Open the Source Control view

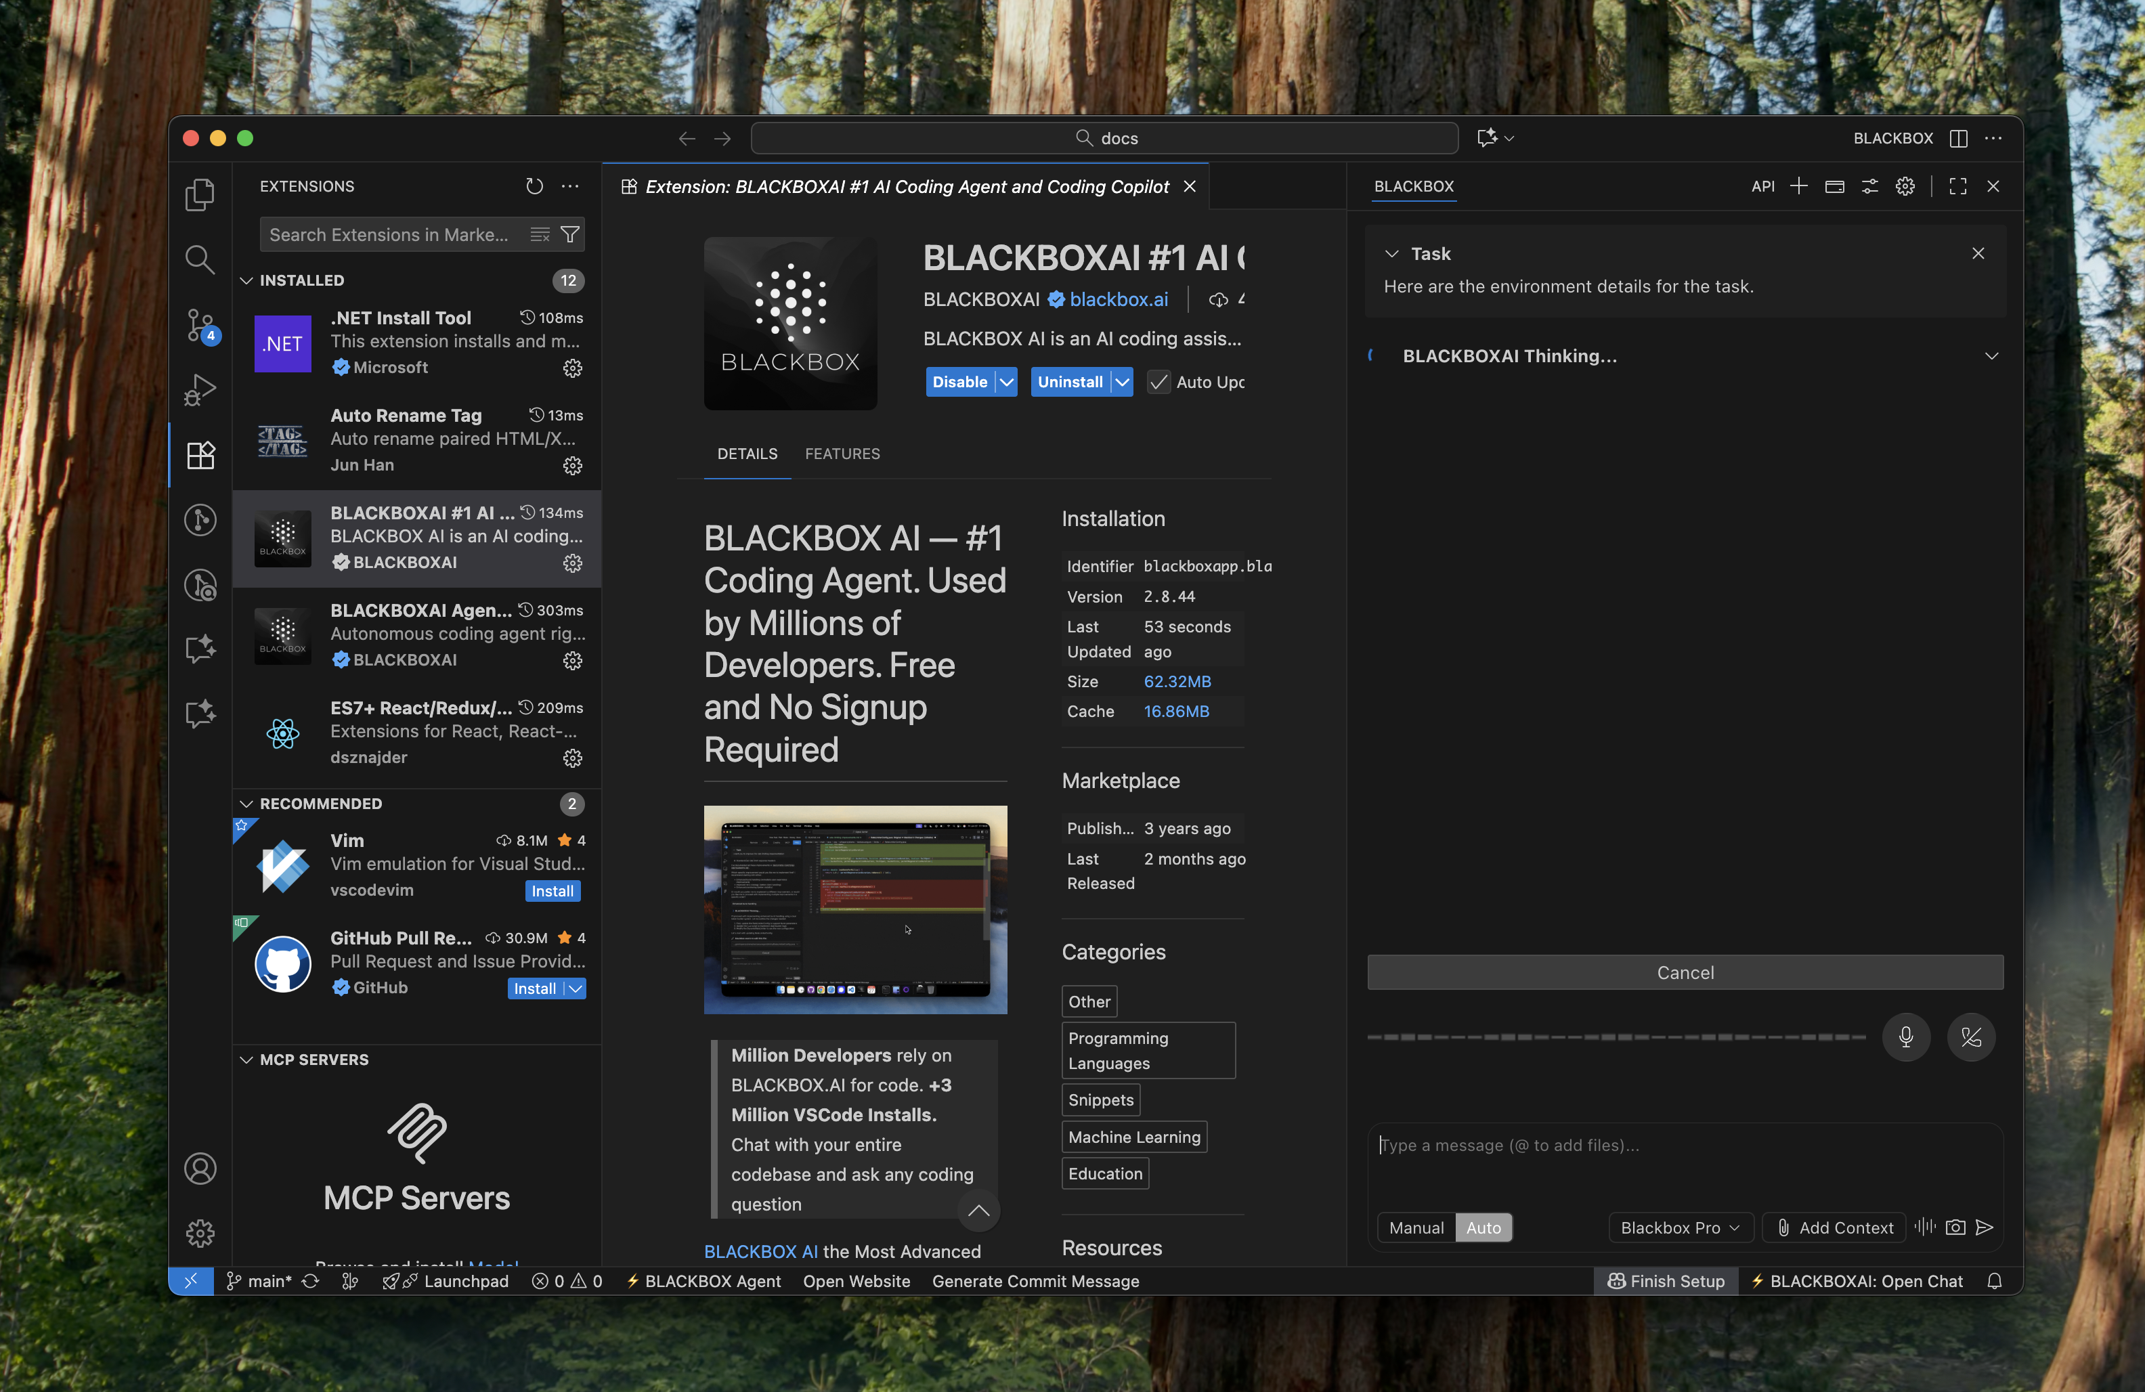pos(200,325)
